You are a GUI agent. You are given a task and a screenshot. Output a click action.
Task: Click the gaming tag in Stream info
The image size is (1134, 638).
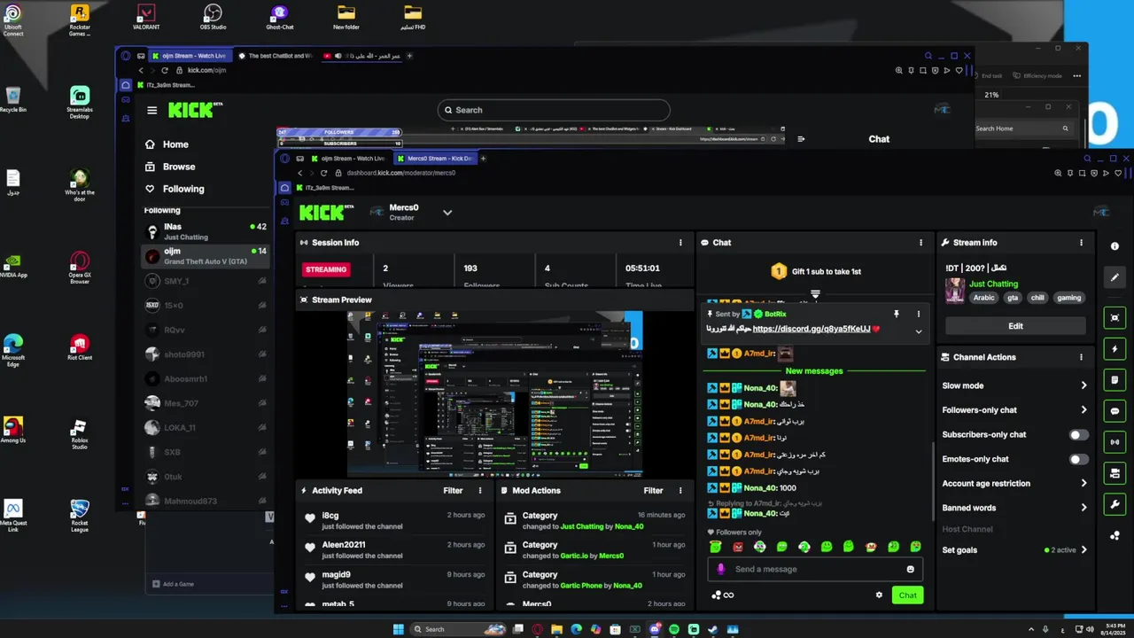click(x=1068, y=298)
